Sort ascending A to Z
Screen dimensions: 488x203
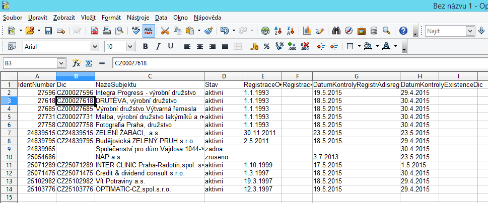pos(277,31)
